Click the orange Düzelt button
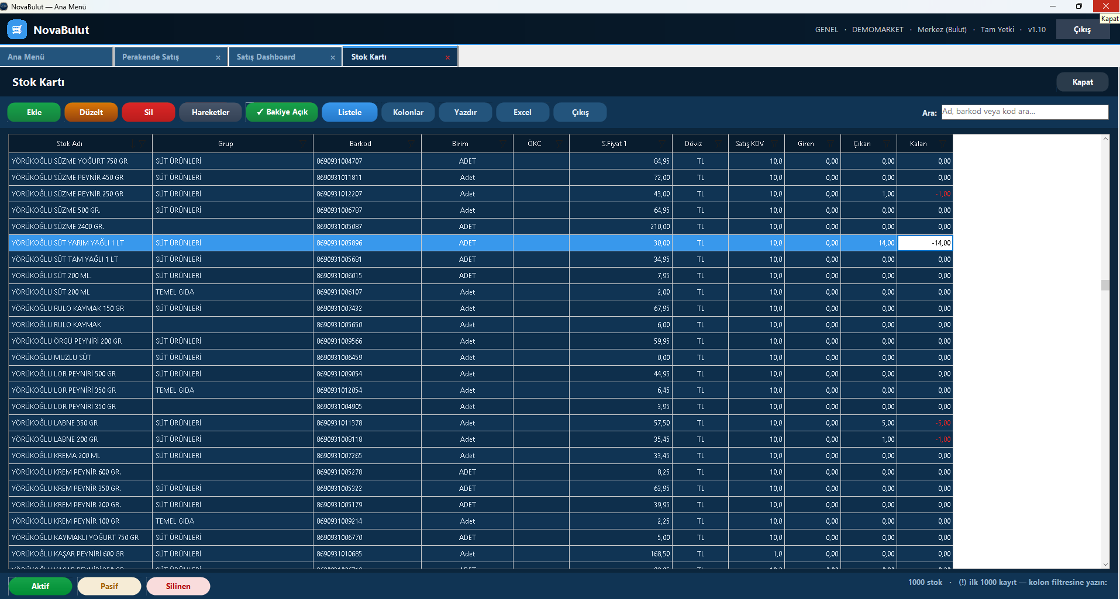This screenshot has height=599, width=1120. point(91,112)
